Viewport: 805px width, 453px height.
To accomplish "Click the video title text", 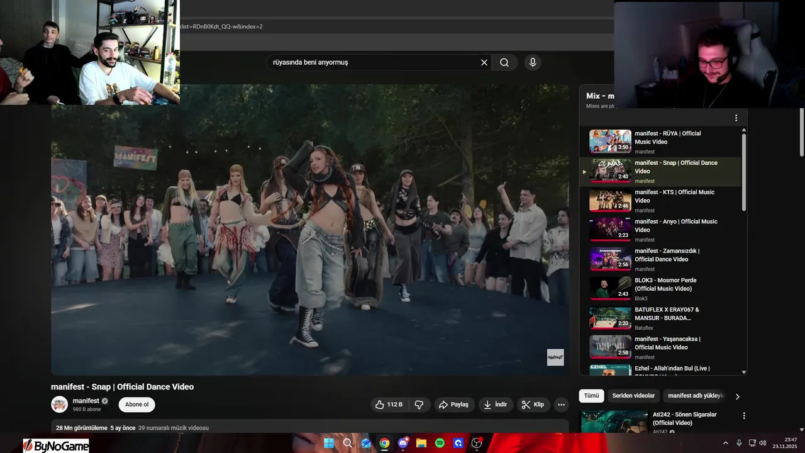I will [x=122, y=387].
